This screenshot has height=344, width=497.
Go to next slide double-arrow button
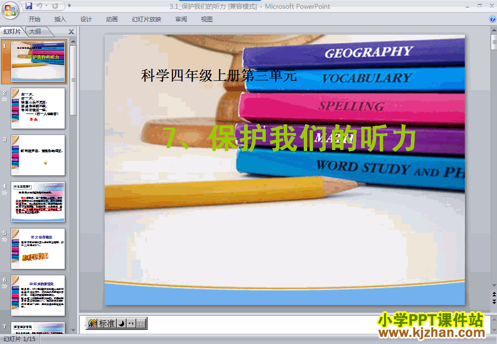pyautogui.click(x=494, y=302)
